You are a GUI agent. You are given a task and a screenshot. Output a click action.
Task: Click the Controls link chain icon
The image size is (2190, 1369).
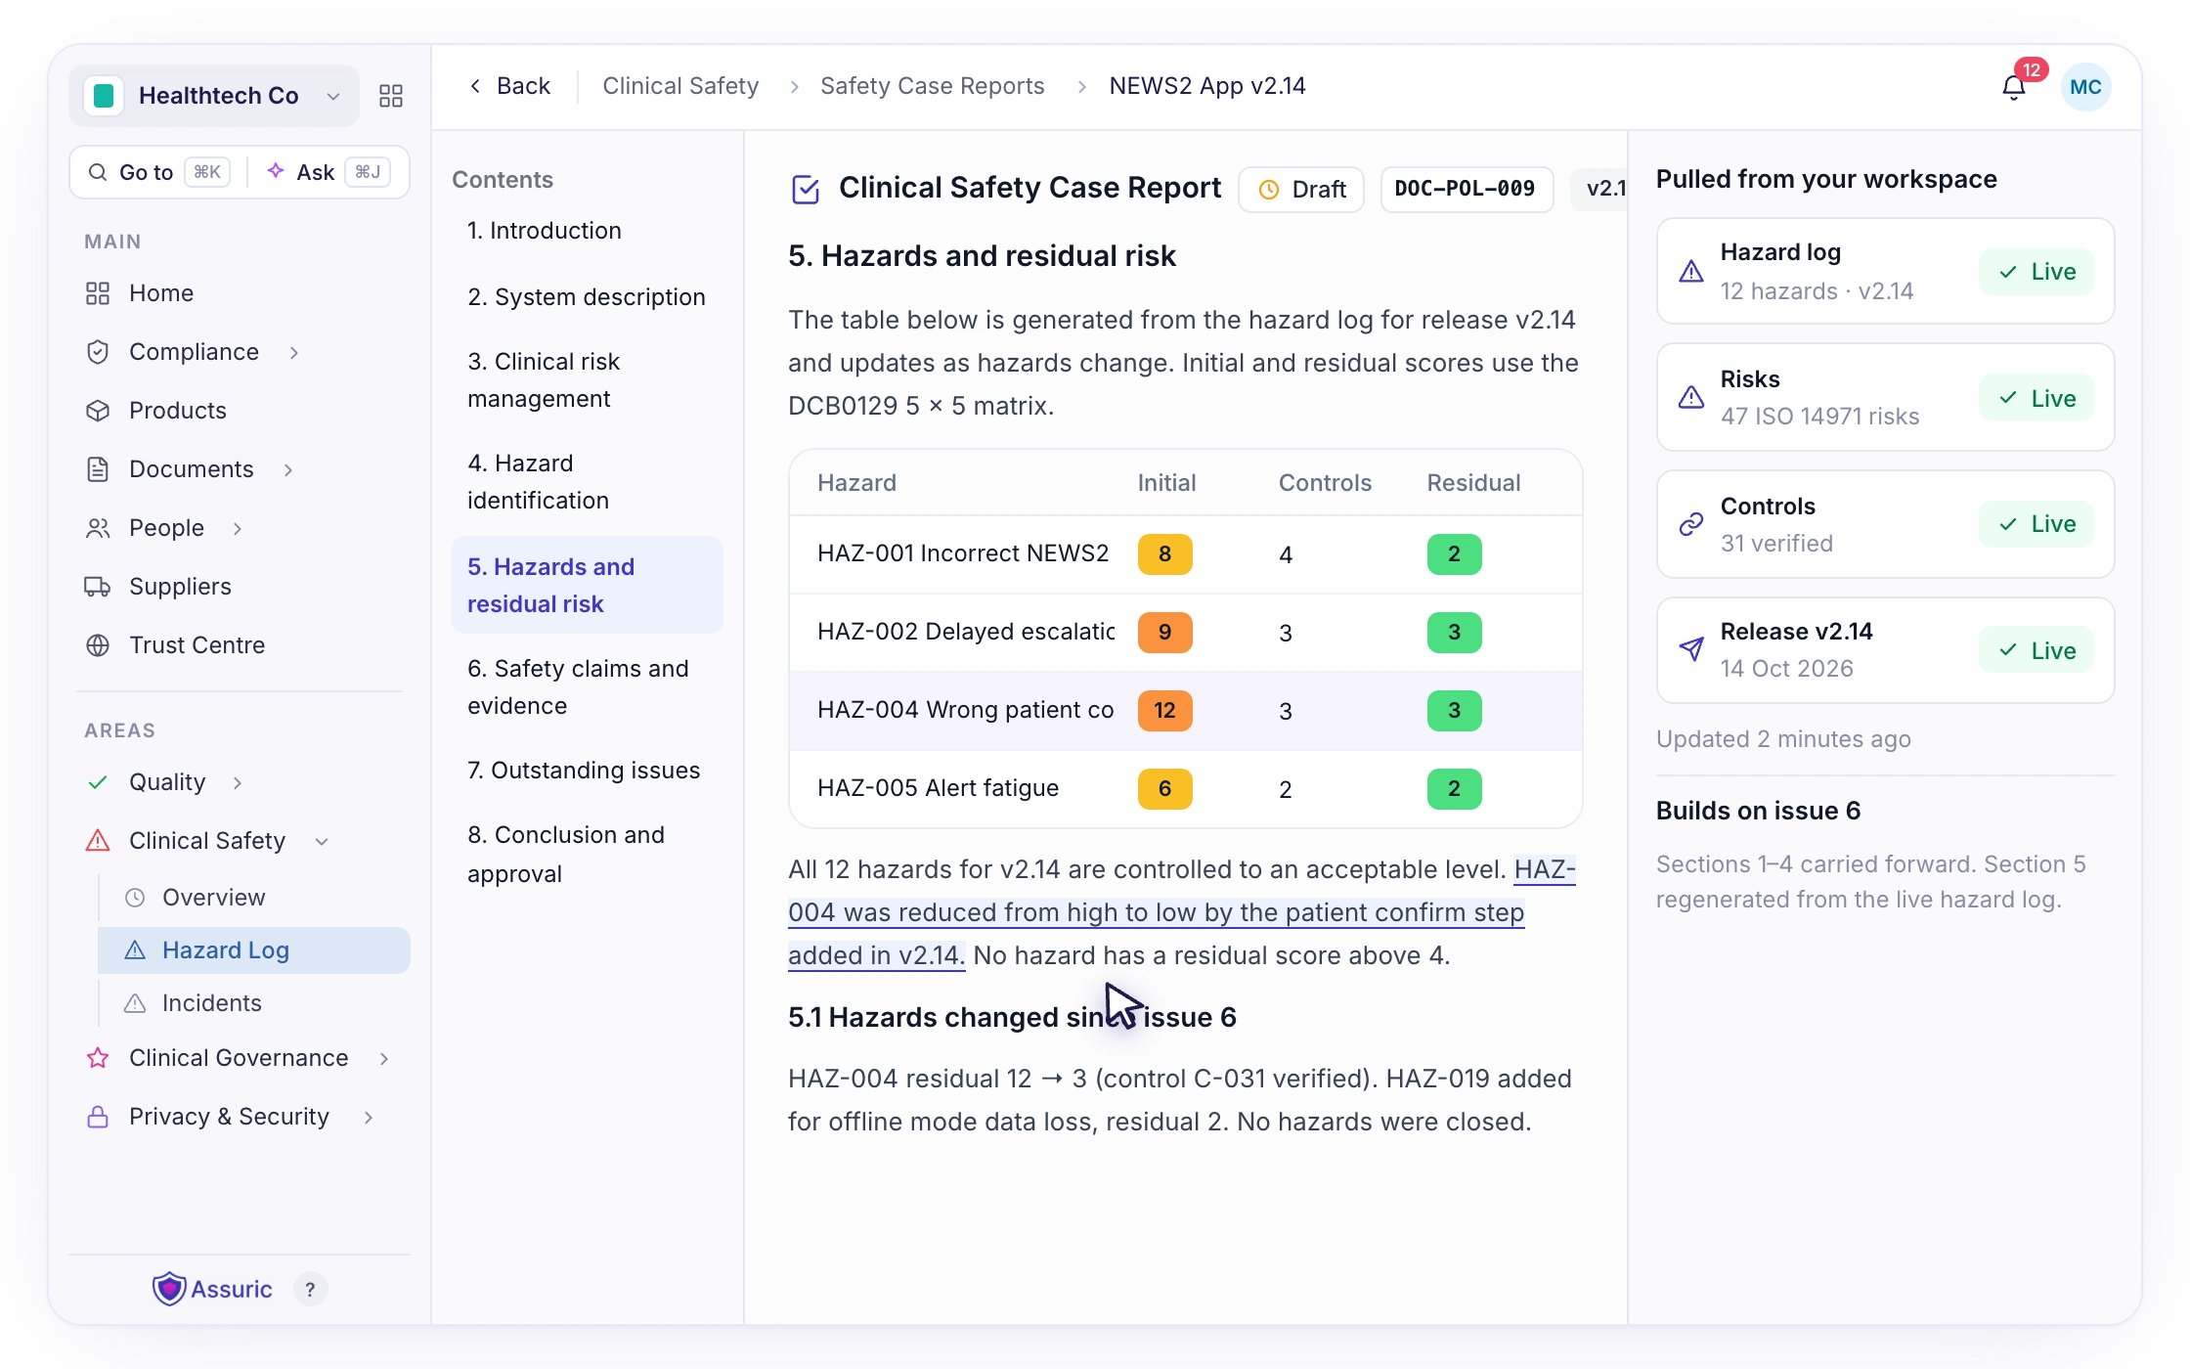[x=1691, y=525]
